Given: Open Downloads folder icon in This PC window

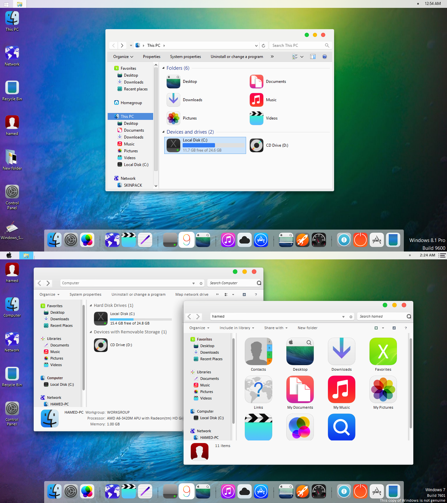Looking at the screenshot, I should pyautogui.click(x=173, y=100).
